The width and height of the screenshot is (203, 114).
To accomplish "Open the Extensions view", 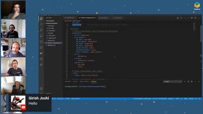I will point(41,47).
